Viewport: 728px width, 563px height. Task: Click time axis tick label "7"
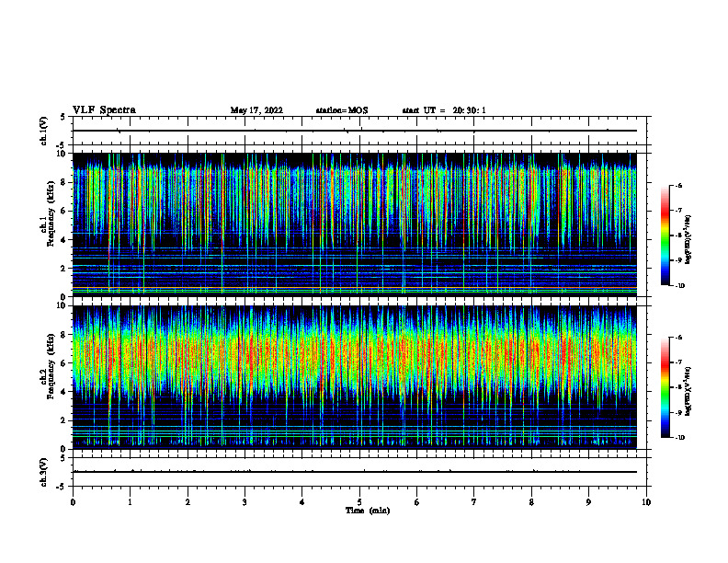473,502
